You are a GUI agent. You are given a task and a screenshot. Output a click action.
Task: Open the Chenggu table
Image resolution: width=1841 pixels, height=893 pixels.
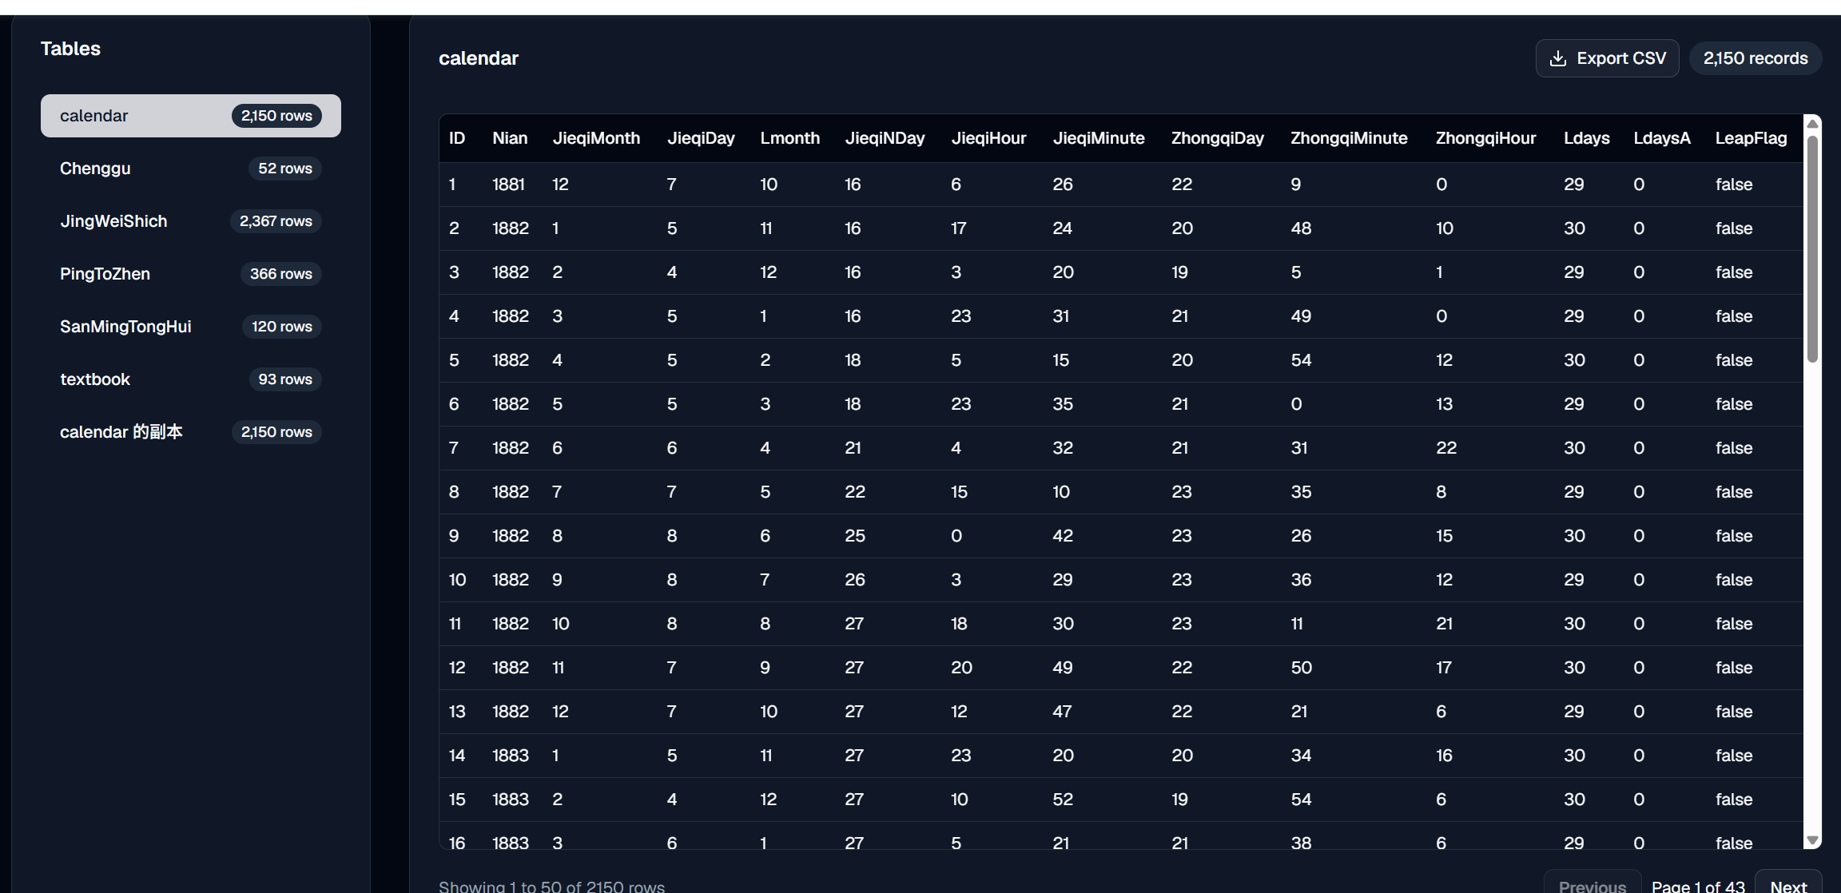coord(191,169)
